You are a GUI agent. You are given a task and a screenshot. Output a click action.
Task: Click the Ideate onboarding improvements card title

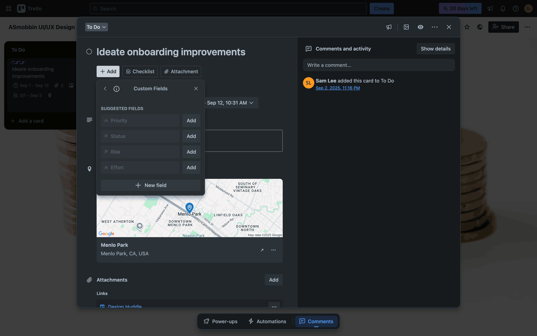click(x=171, y=52)
